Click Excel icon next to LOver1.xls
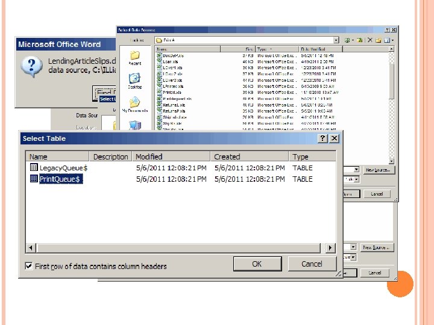The width and height of the screenshot is (434, 325). [159, 67]
